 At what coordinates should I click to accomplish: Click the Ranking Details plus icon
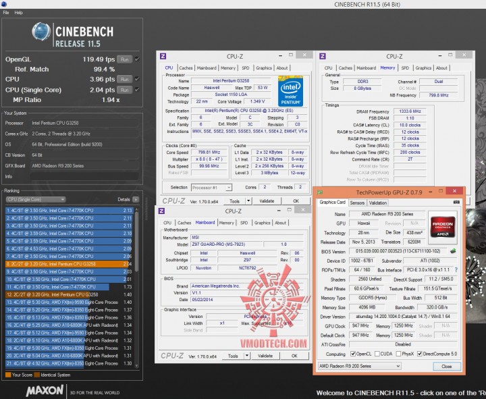(136, 199)
